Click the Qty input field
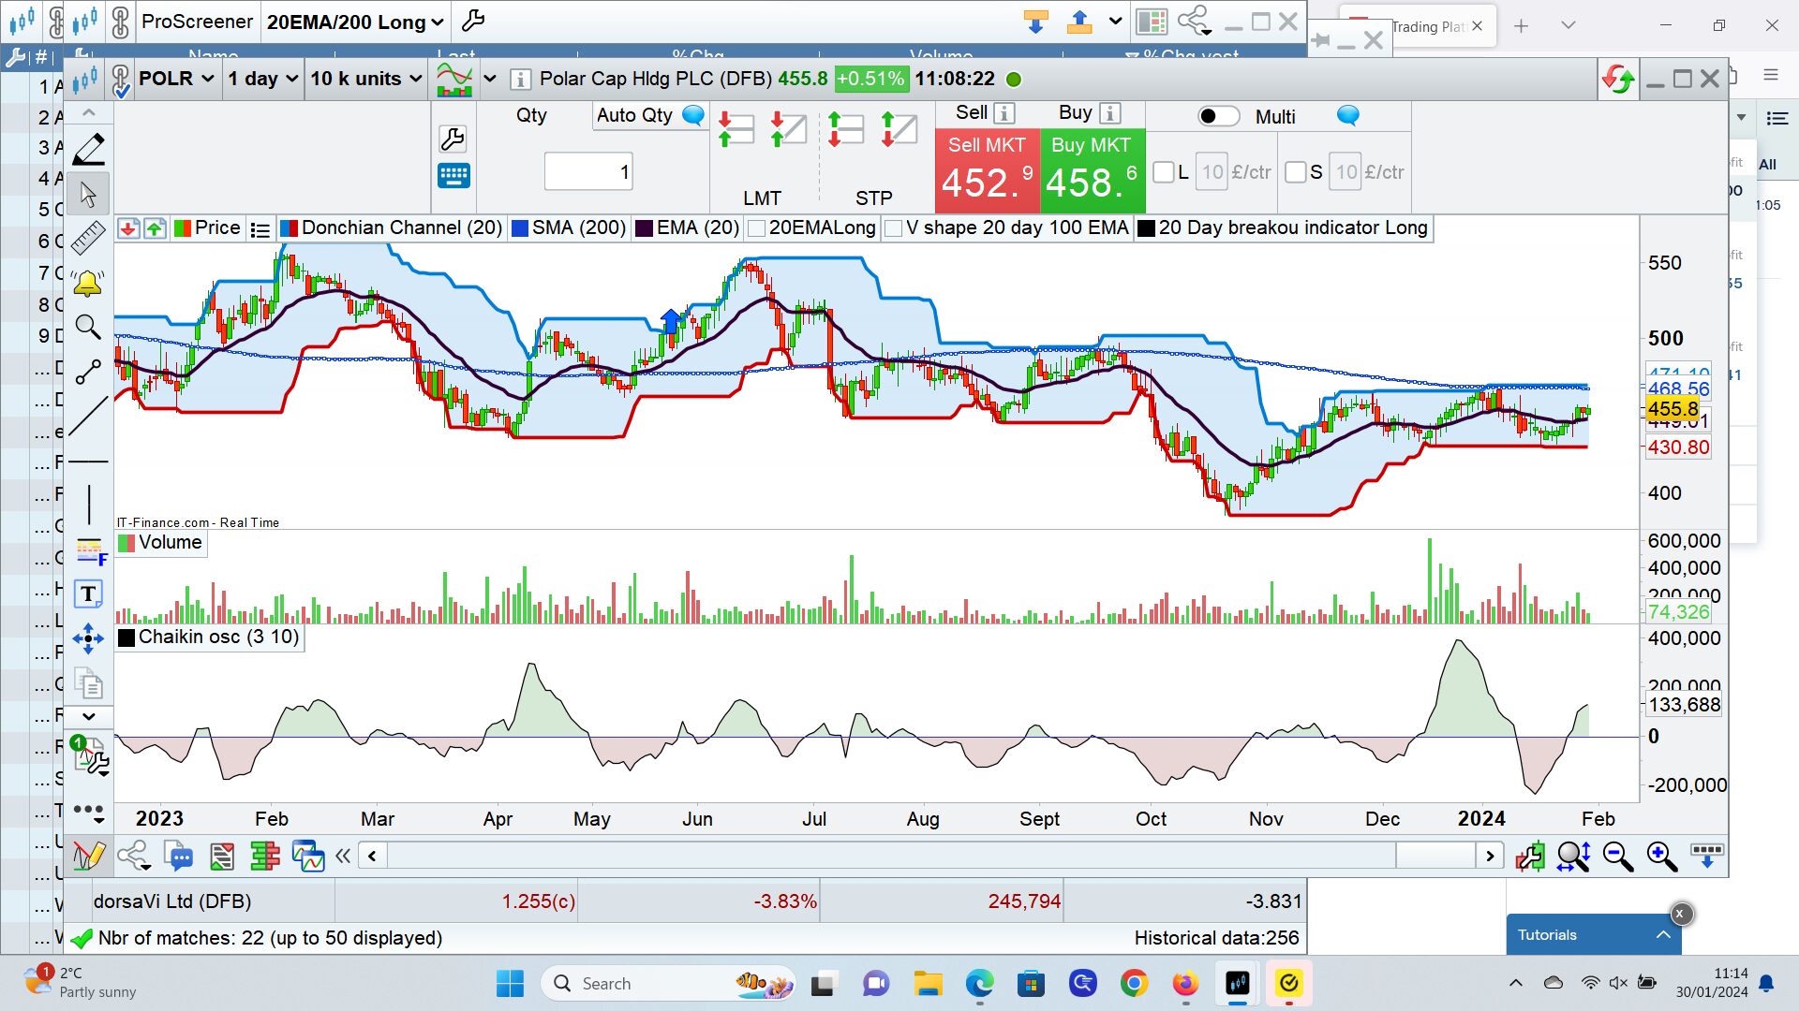1799x1011 pixels. 588,171
